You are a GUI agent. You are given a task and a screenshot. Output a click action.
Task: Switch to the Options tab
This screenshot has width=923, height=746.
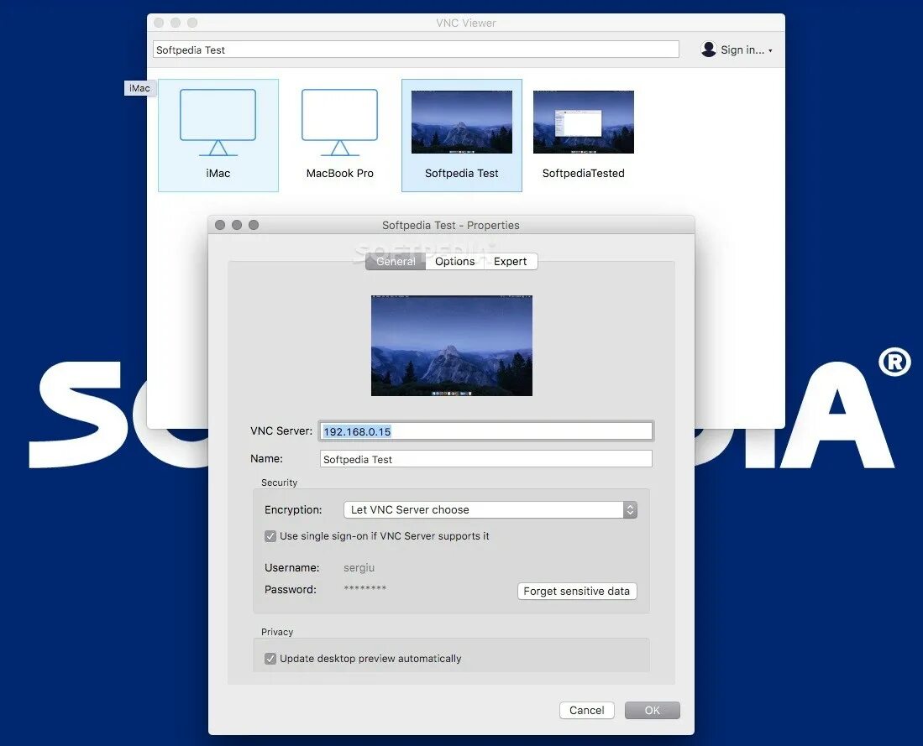tap(455, 261)
